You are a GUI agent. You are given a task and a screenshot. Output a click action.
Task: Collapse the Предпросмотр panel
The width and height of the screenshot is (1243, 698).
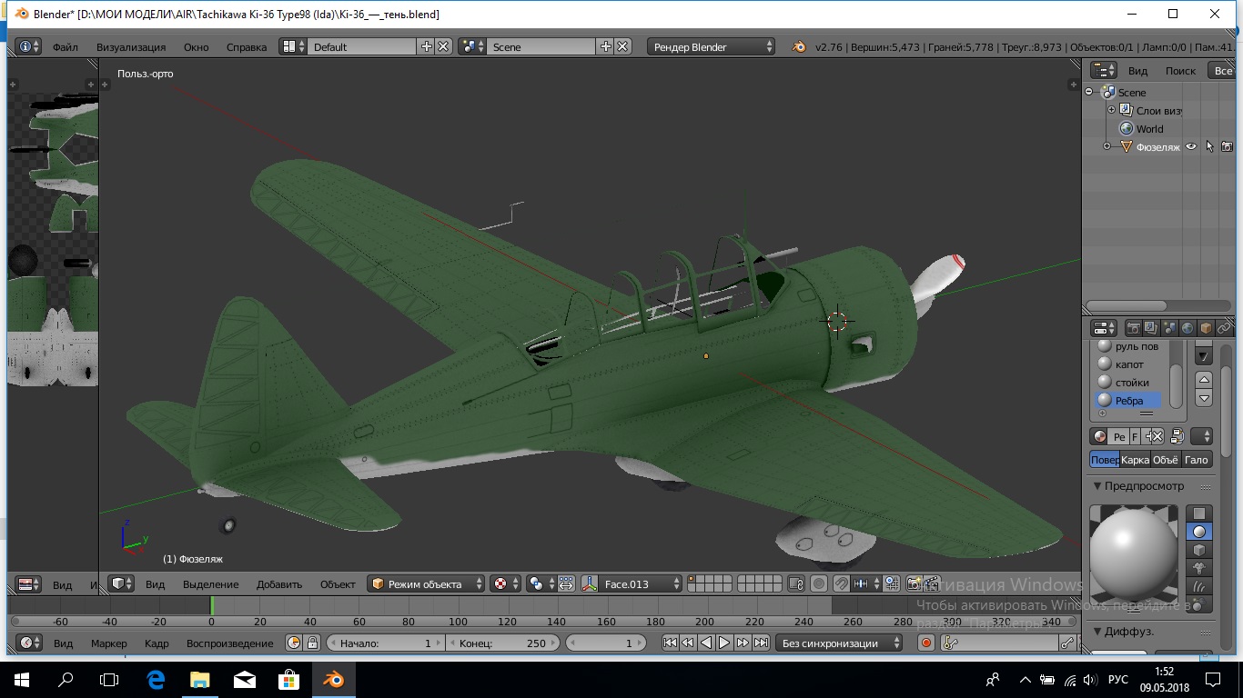1144,485
